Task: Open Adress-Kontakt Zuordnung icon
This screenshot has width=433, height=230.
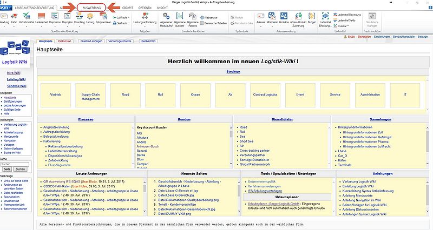Action: pyautogui.click(x=298, y=16)
